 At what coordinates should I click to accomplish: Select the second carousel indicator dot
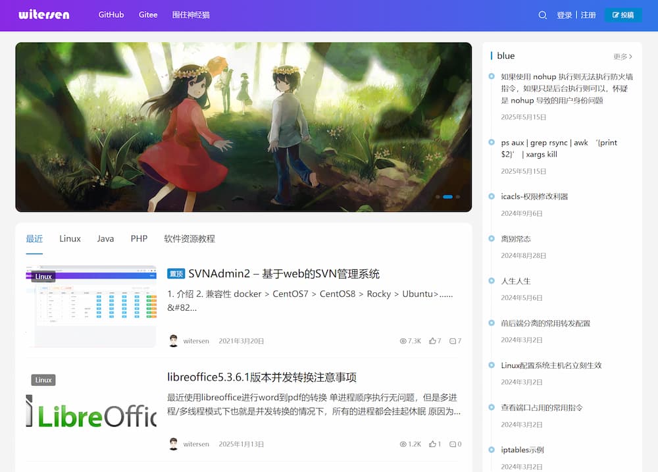[x=448, y=197]
